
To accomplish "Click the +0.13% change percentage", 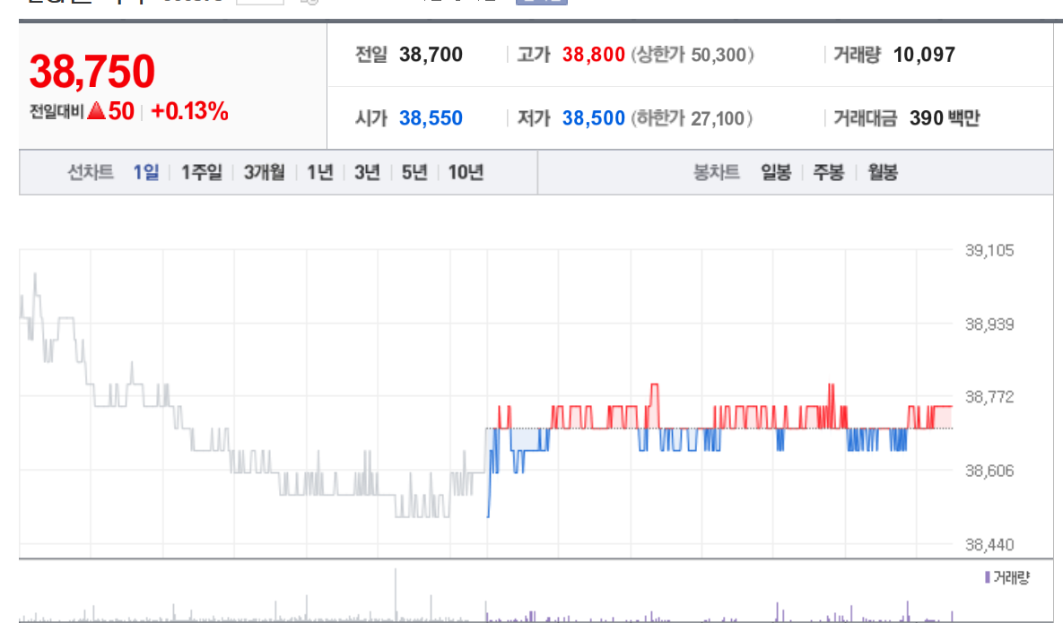I will tap(189, 111).
